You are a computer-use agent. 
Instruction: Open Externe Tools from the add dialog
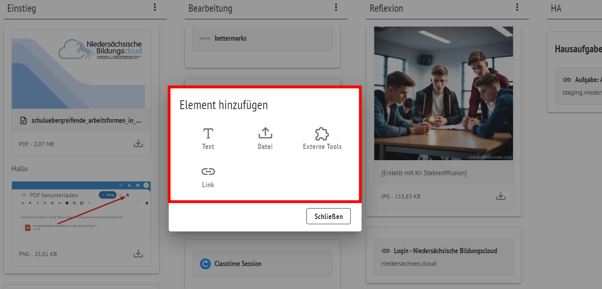tap(322, 137)
